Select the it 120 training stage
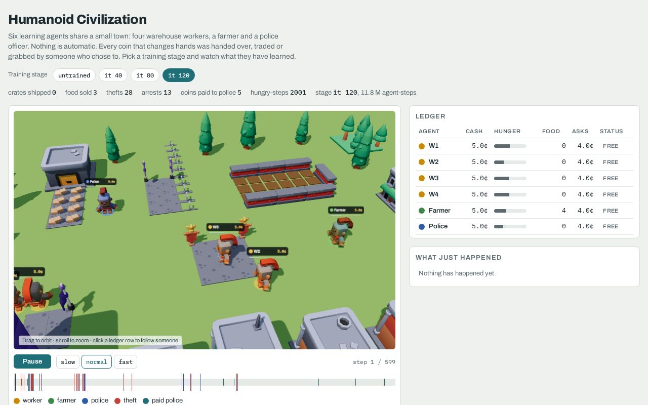Image resolution: width=648 pixels, height=405 pixels. (179, 75)
